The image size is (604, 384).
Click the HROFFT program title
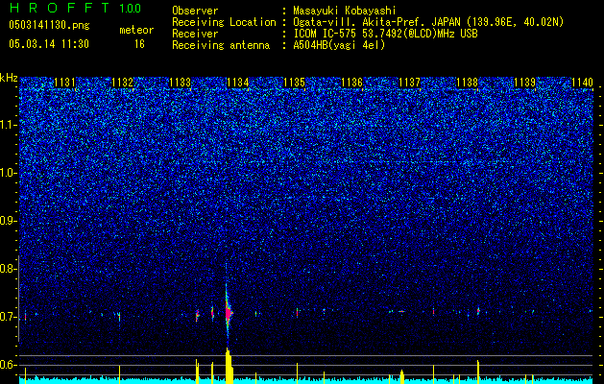(61, 8)
